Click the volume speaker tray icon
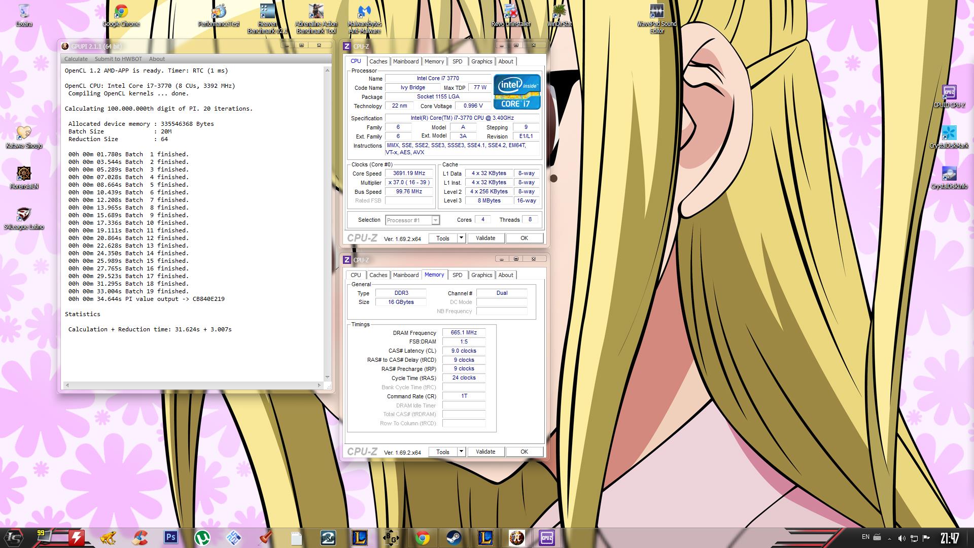This screenshot has height=548, width=974. pyautogui.click(x=901, y=538)
